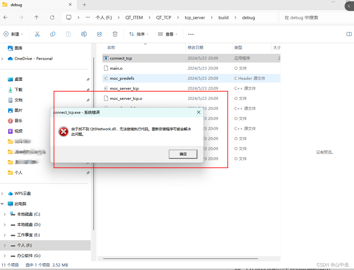This screenshot has width=354, height=270.
Task: Open 音乐 in quick access
Action: (15, 121)
